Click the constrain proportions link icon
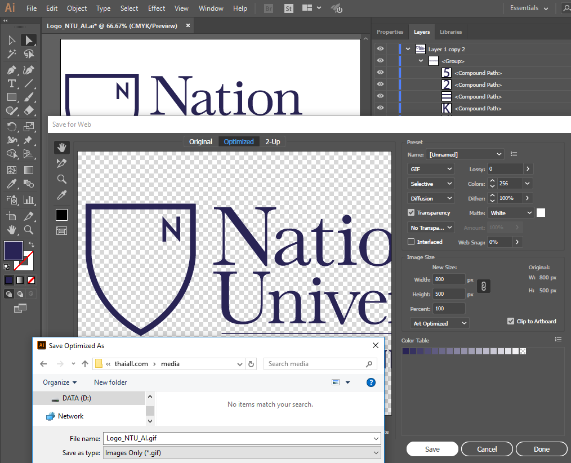This screenshot has height=463, width=571. tap(483, 286)
